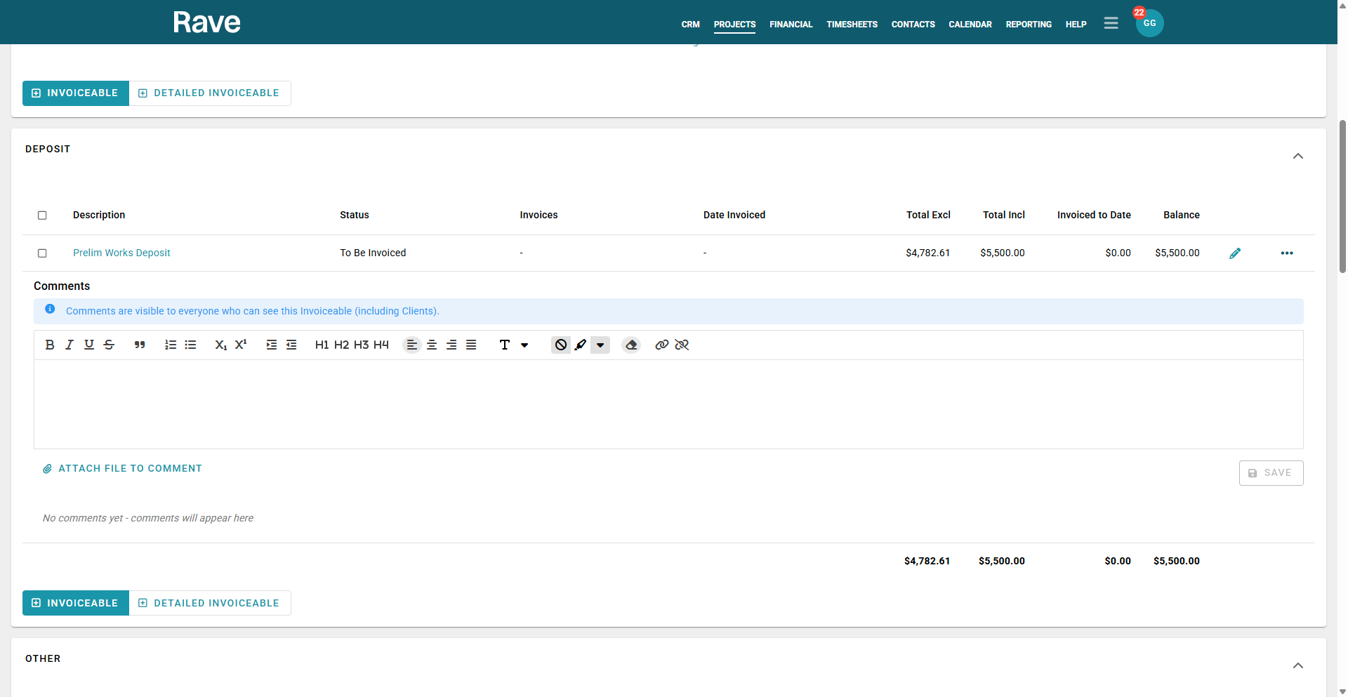Edit Prelim Works Deposit with pencil icon
Image resolution: width=1348 pixels, height=697 pixels.
tap(1235, 253)
